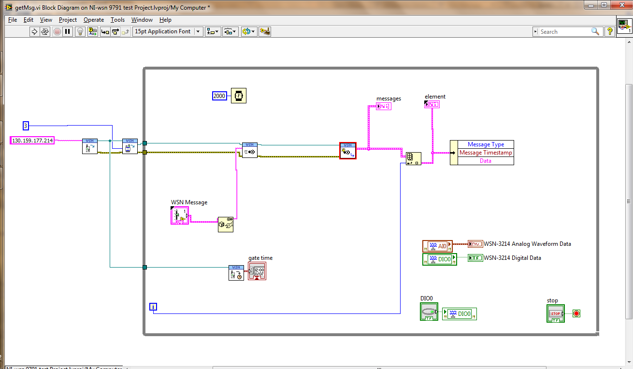This screenshot has height=369, width=633.
Task: Click the magnifier search icon
Action: 595,31
